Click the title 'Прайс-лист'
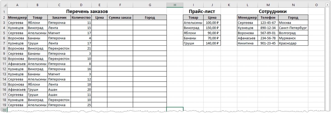Screen dimensions: 331x113 (x=202, y=11)
